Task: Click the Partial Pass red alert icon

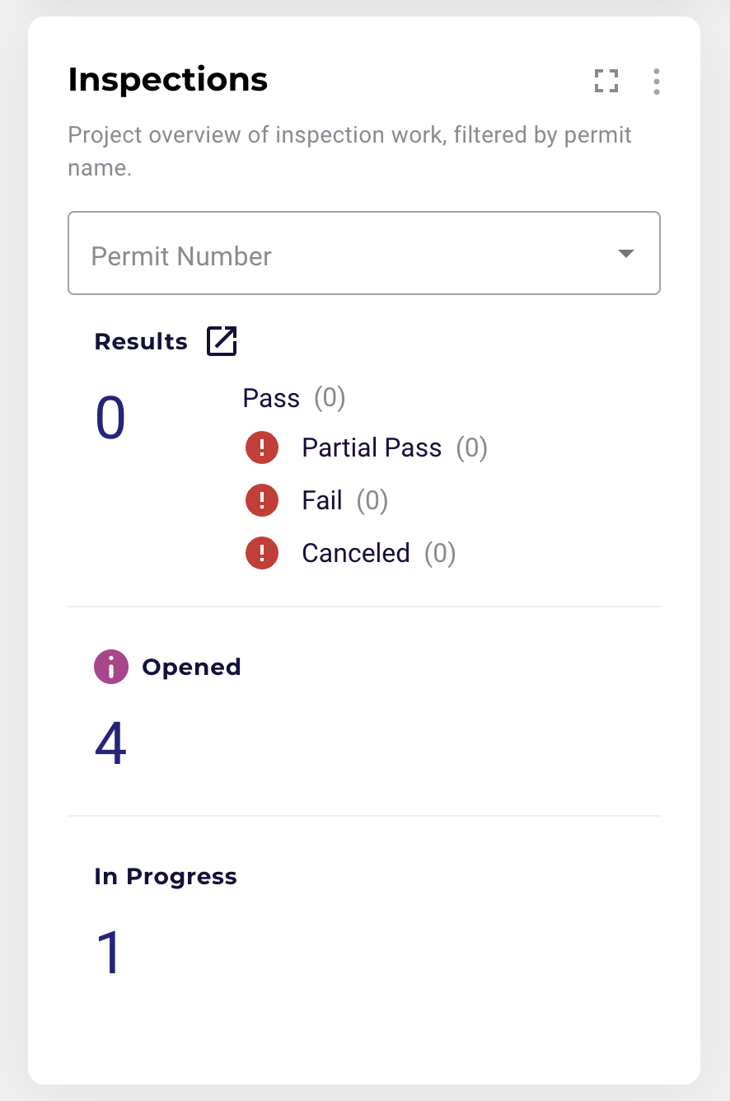Action: click(x=262, y=448)
